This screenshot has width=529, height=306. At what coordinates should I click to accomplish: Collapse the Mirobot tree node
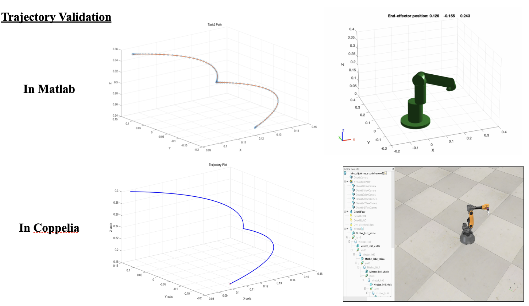click(x=345, y=229)
